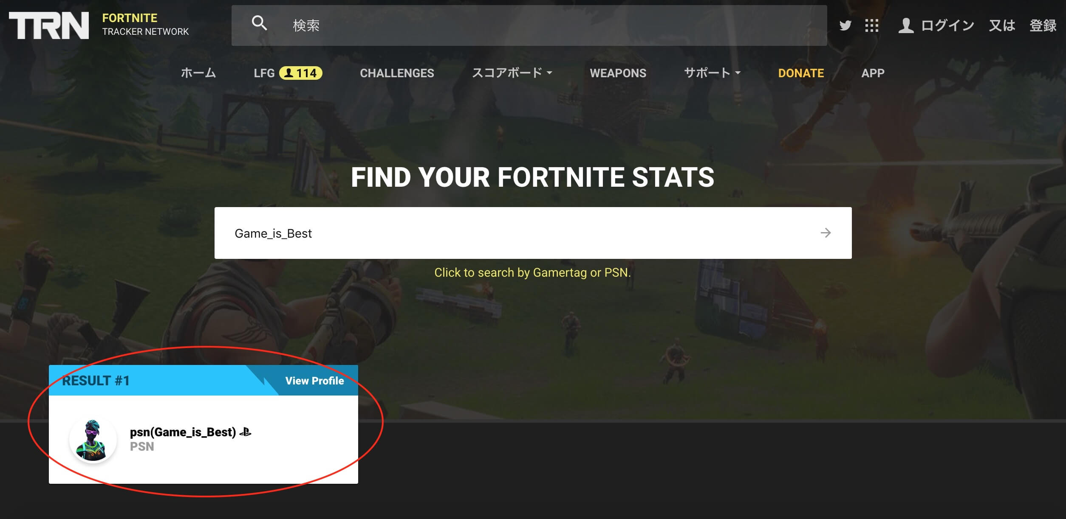Go to the WEAPONS page
This screenshot has height=519, width=1066.
pos(618,73)
